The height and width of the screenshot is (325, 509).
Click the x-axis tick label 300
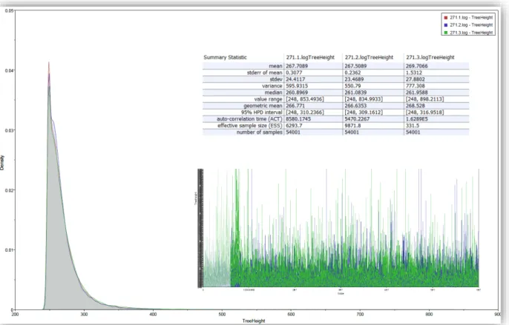coord(84,315)
